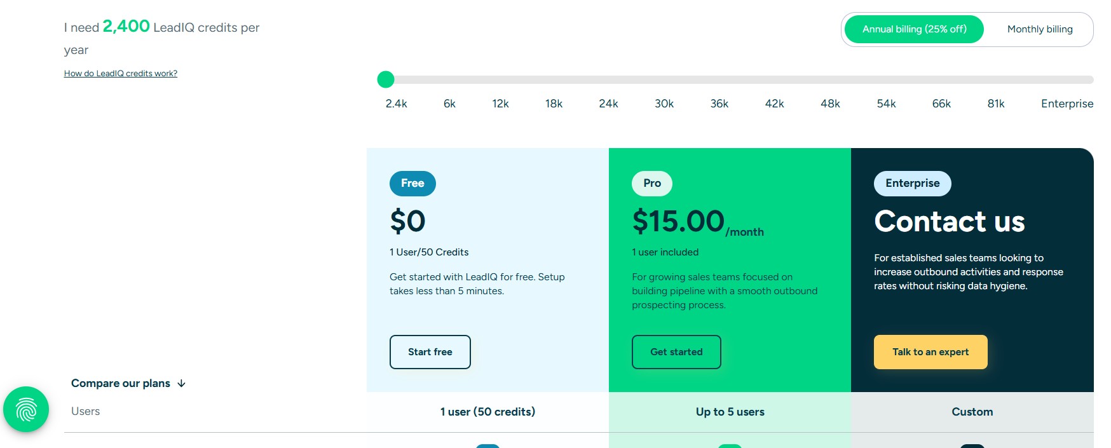The height and width of the screenshot is (448, 1111).
Task: Click the checkmark icon under the Free column
Action: click(x=487, y=445)
